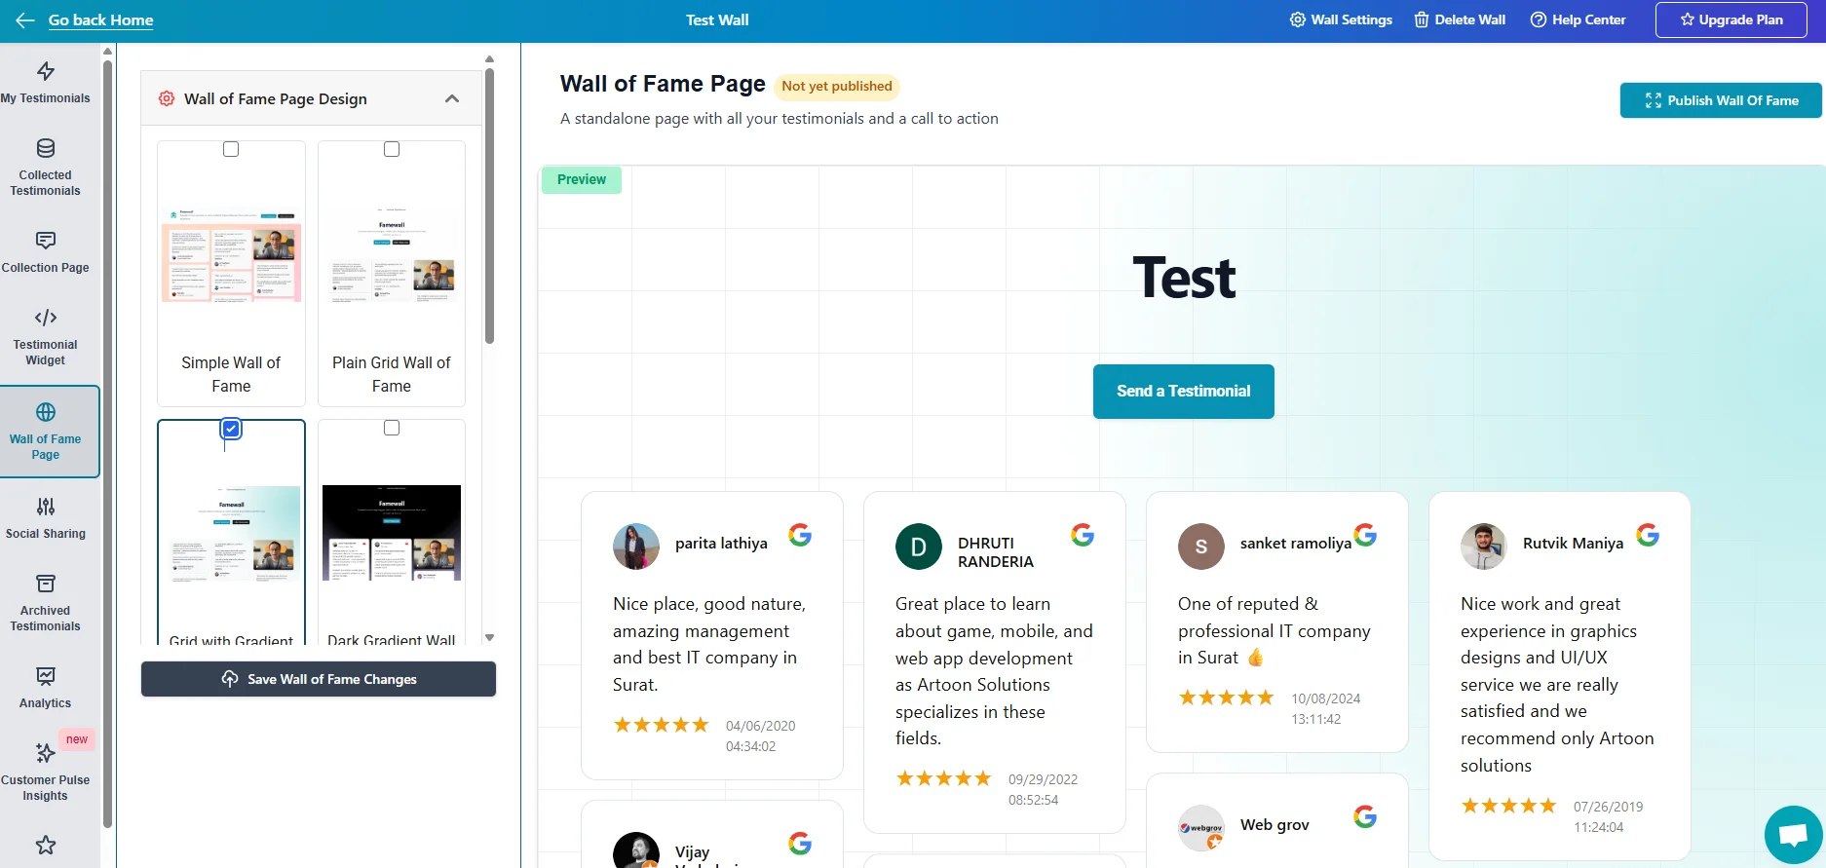Open Analytics chart icon
The width and height of the screenshot is (1826, 868).
pos(46,676)
